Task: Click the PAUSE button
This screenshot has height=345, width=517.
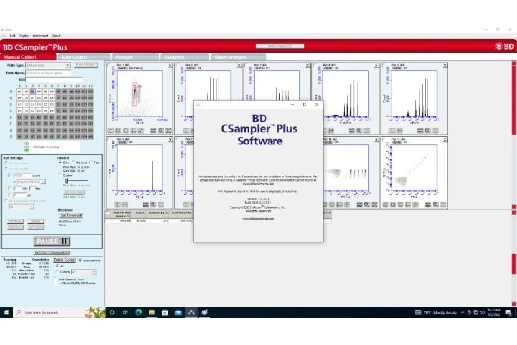Action: click(52, 241)
